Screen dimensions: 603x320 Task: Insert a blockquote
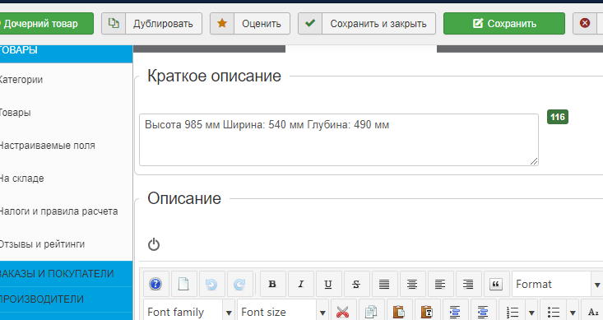point(496,285)
